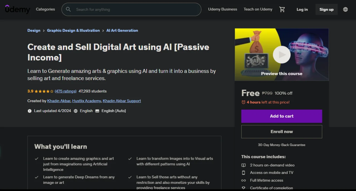Click the alarm clock icon near 4 hours

[243, 102]
